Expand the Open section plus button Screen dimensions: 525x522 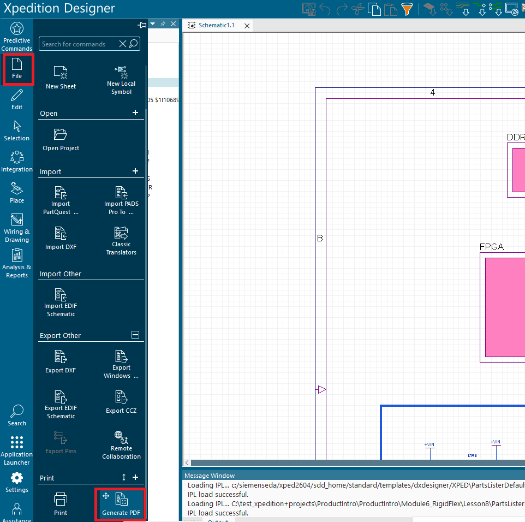[135, 112]
